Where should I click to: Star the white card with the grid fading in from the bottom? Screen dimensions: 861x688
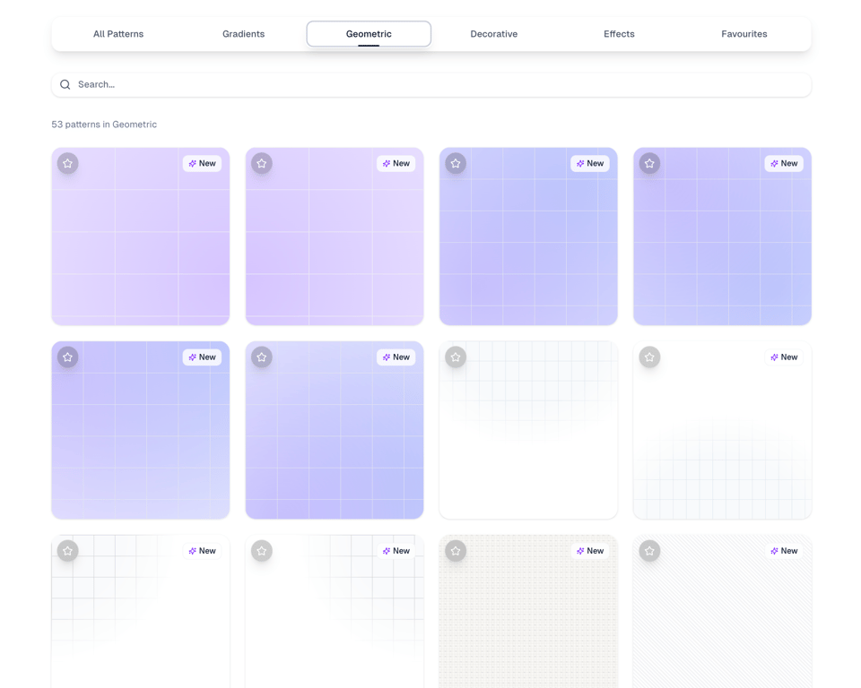[x=649, y=357]
